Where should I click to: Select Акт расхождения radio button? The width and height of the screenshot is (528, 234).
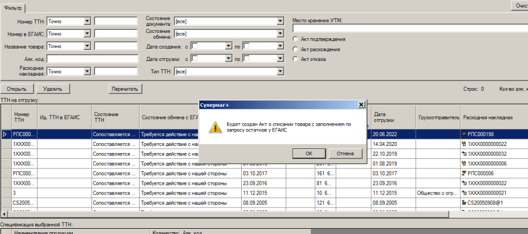pyautogui.click(x=295, y=49)
